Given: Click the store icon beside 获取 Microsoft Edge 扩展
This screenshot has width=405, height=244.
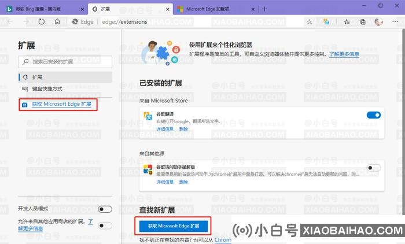Looking at the screenshot, I should [x=24, y=104].
